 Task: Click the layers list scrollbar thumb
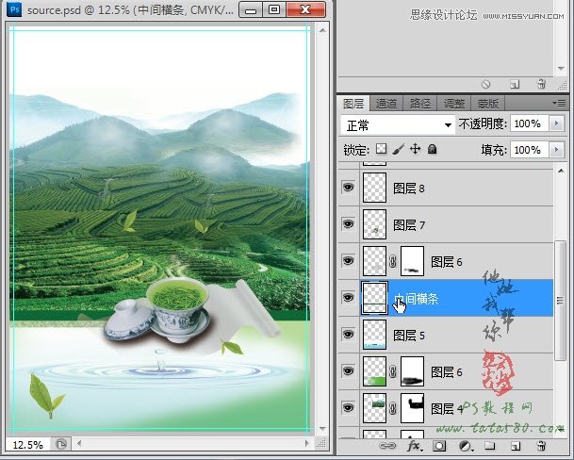point(560,301)
